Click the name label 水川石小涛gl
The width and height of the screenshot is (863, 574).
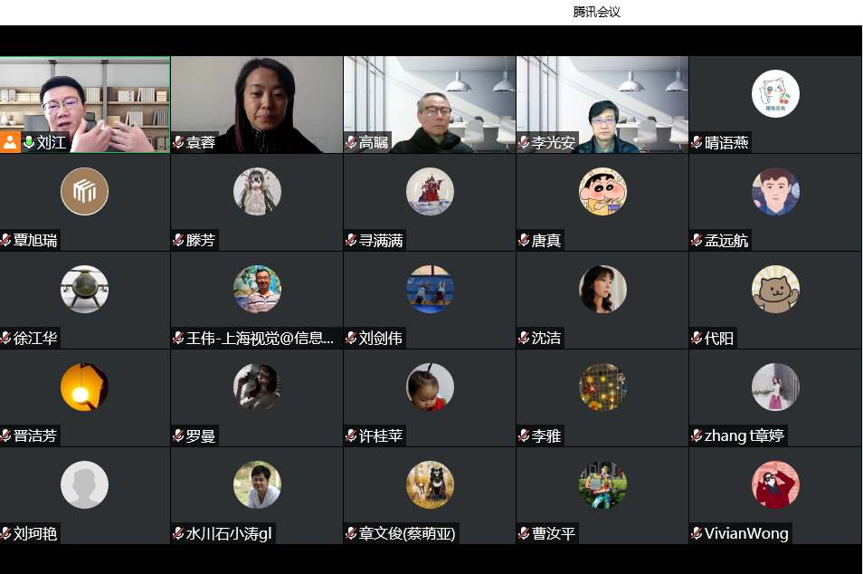[x=229, y=533]
